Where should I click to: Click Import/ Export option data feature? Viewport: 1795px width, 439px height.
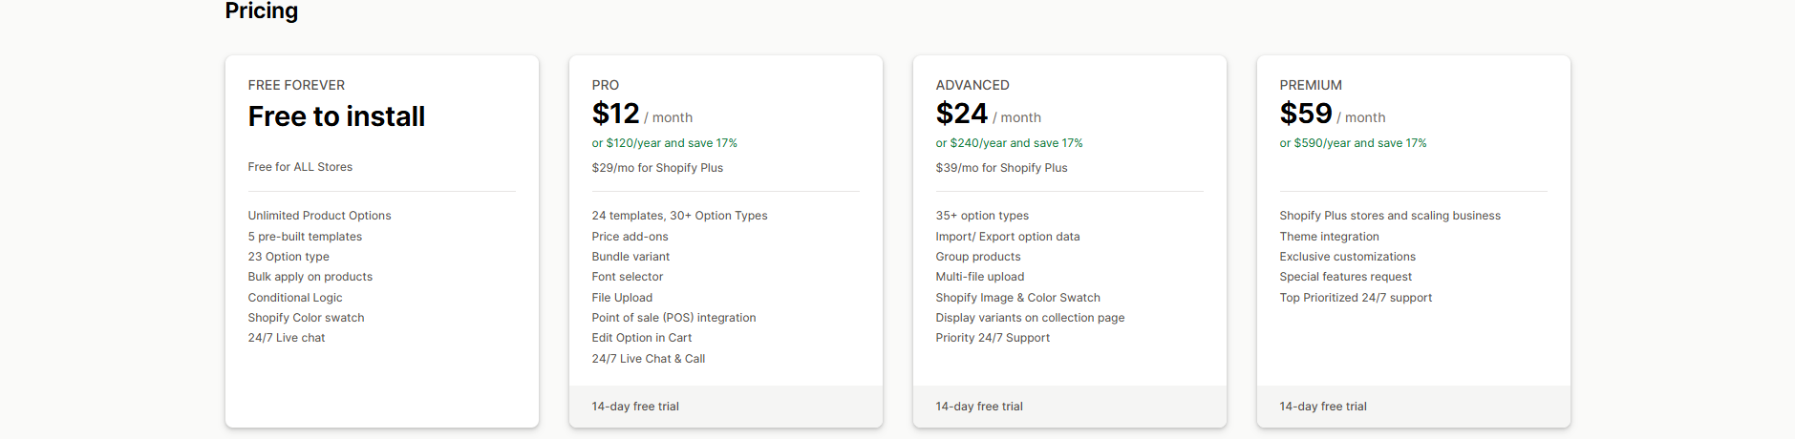[x=1008, y=237]
